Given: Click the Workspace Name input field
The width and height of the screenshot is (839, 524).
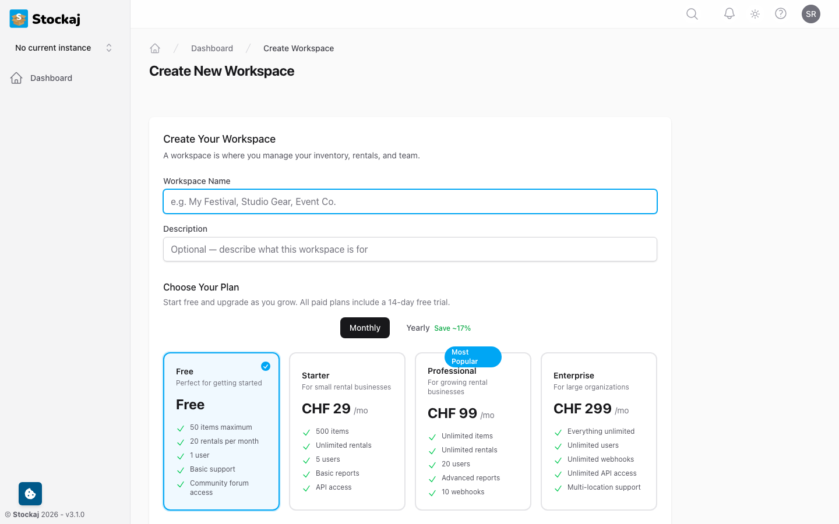Looking at the screenshot, I should click(410, 201).
